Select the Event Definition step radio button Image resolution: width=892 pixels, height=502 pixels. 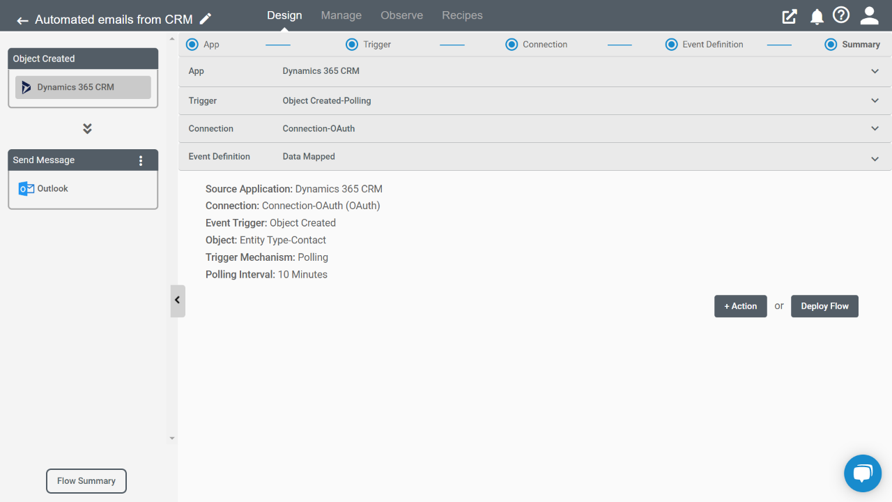pyautogui.click(x=671, y=45)
